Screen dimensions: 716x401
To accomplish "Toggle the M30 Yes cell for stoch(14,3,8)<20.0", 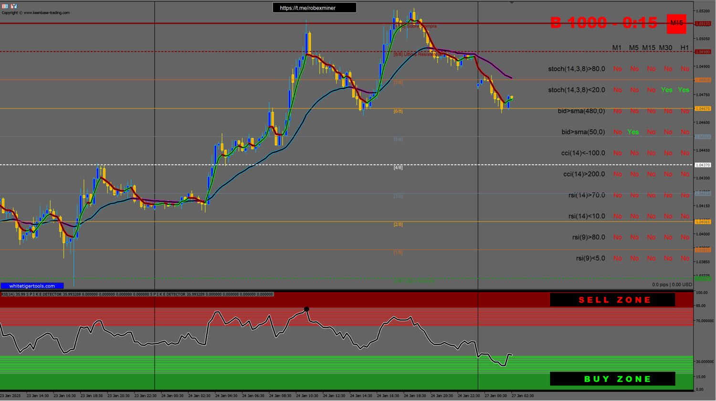I will 667,89.
